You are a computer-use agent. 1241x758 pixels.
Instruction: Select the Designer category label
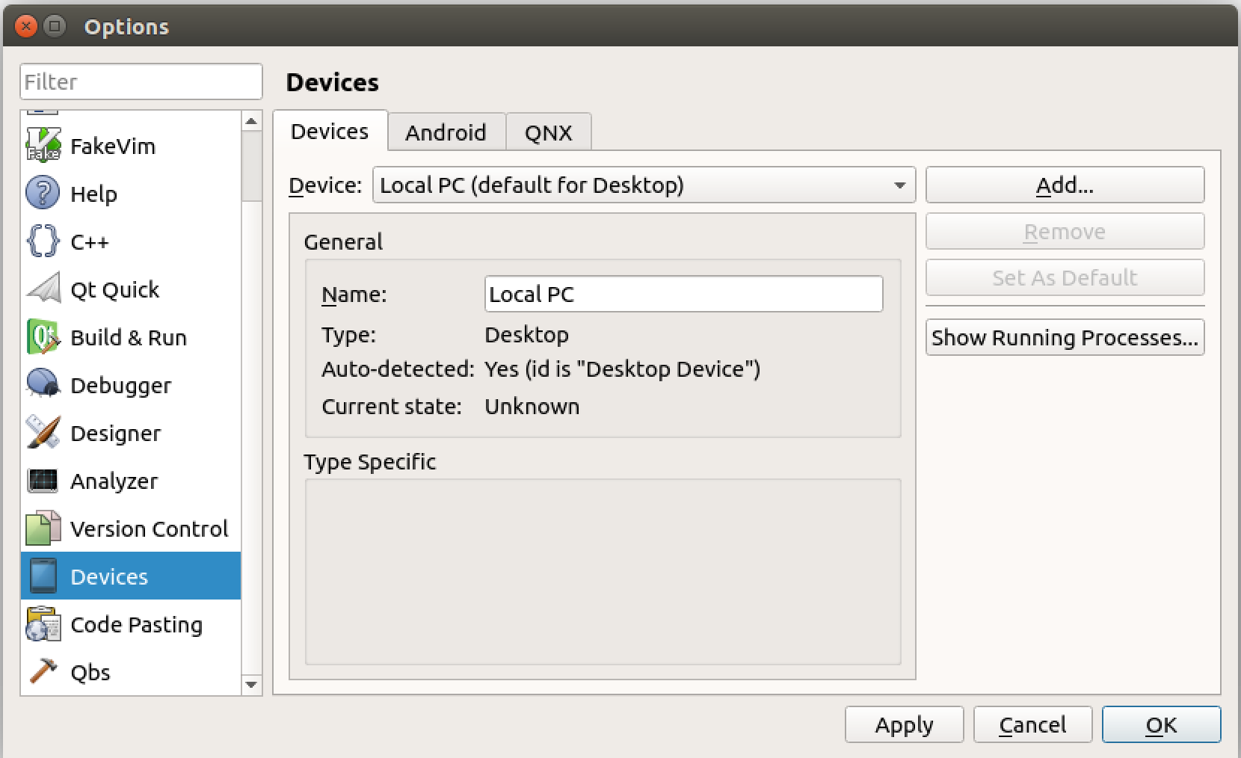(x=116, y=433)
